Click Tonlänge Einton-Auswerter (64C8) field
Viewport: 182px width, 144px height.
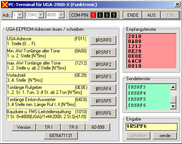47,103
